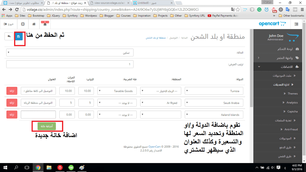Open the status dropdown showing تمكين

coord(70,53)
